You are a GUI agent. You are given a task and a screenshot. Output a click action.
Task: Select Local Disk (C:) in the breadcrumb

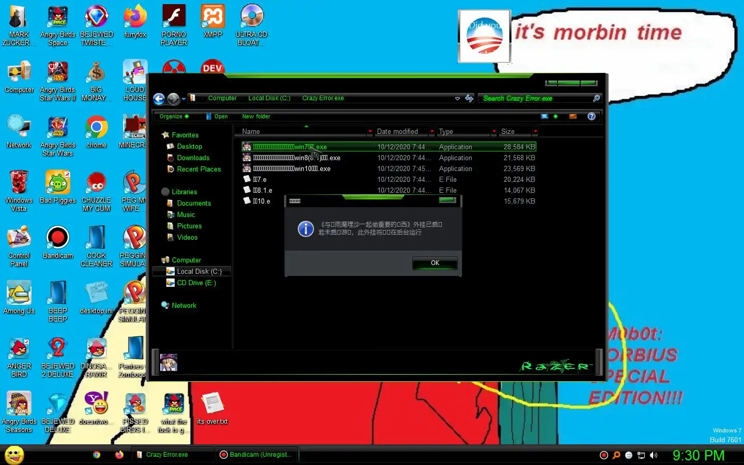(269, 98)
